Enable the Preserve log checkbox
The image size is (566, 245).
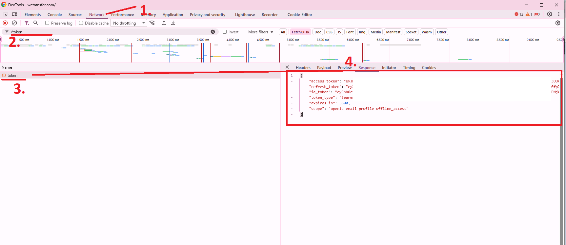tap(47, 23)
